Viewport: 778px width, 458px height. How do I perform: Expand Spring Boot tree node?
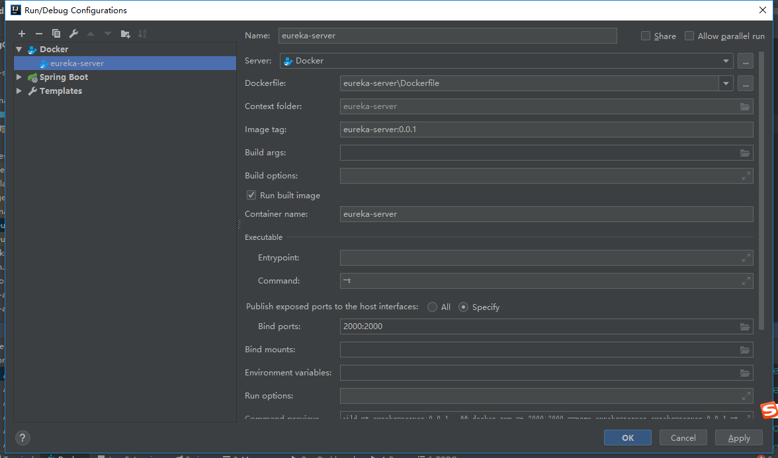coord(19,77)
